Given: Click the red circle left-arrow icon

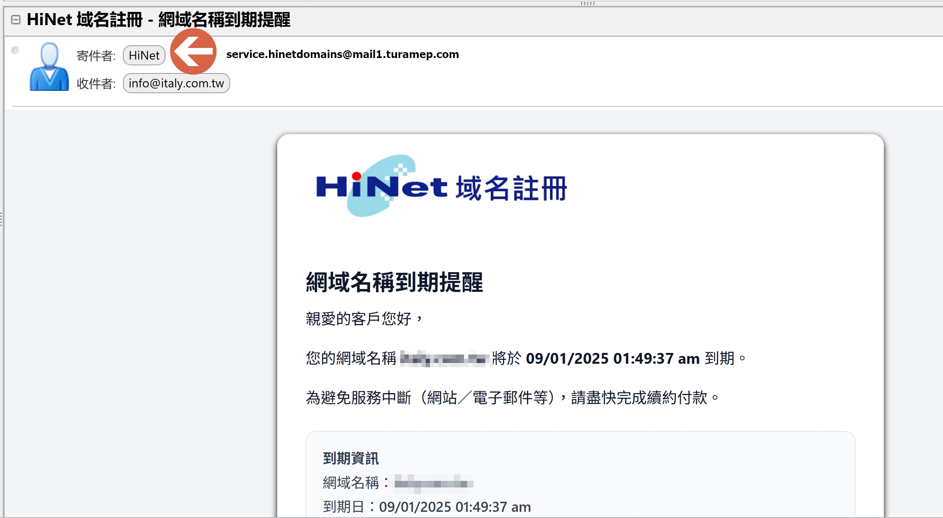Looking at the screenshot, I should [193, 51].
